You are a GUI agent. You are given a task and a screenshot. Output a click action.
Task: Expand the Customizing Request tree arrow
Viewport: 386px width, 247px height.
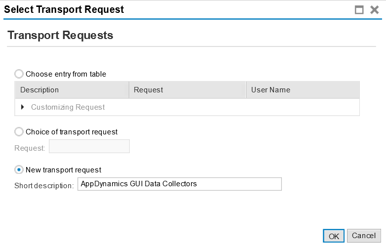click(x=23, y=107)
